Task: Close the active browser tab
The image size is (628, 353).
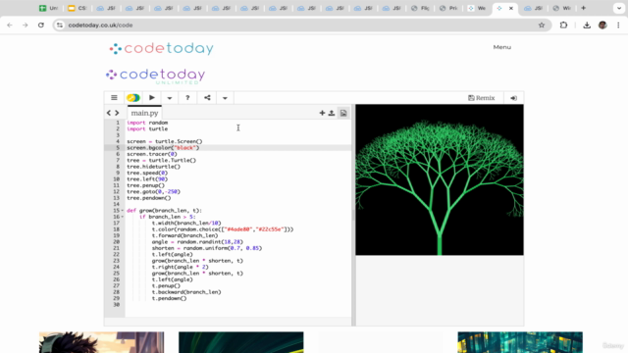Action: (x=511, y=8)
